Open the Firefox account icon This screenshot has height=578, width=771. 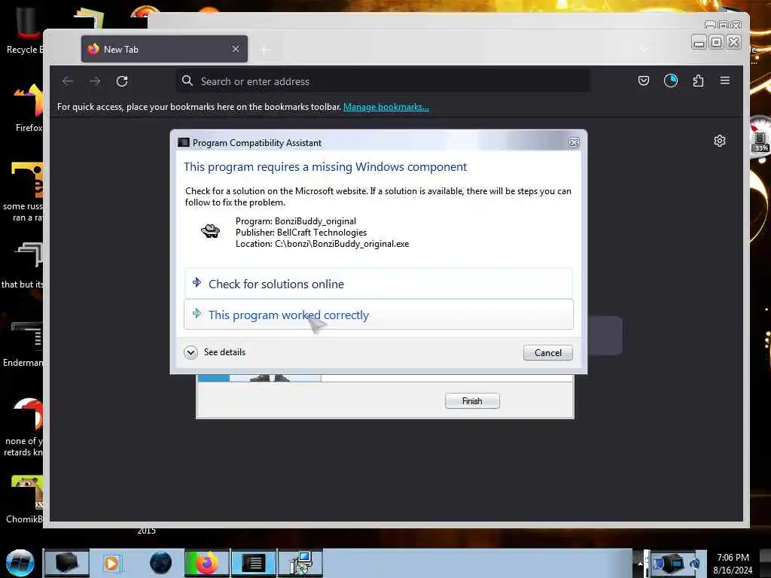pos(671,81)
